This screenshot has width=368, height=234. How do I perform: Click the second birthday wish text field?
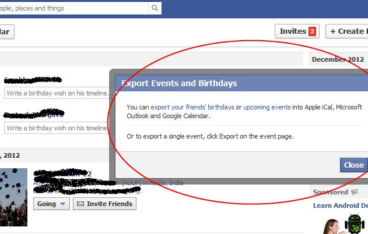(x=57, y=128)
